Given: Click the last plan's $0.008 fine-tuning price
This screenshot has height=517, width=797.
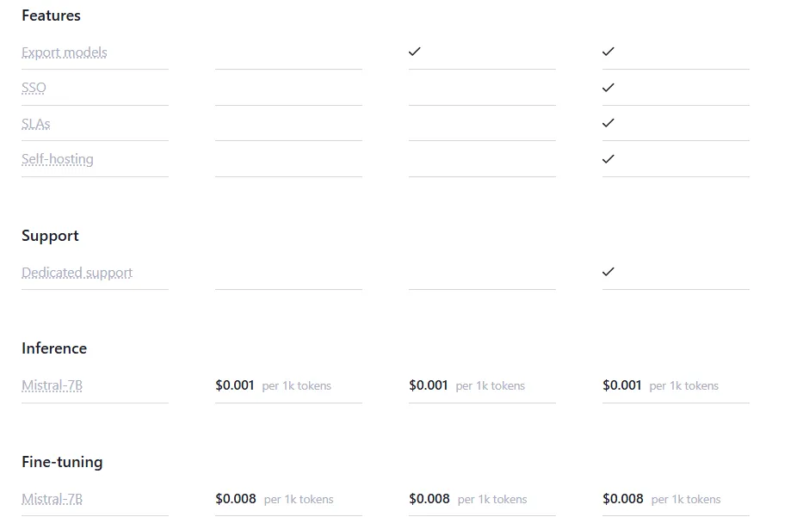Looking at the screenshot, I should click(623, 499).
